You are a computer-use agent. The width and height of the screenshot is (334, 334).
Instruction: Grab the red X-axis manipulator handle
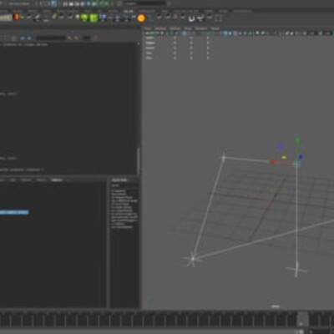[273, 162]
